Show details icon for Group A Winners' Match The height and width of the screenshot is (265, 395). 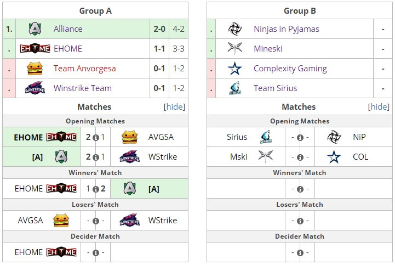point(95,189)
